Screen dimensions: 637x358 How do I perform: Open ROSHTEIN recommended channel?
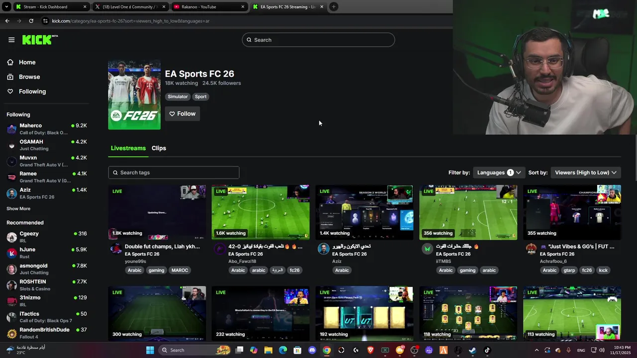pyautogui.click(x=47, y=285)
